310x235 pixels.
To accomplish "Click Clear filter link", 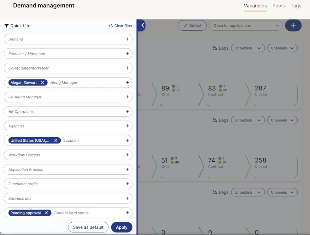I will pyautogui.click(x=120, y=26).
